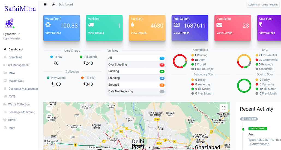Expand the SysAdmin user dropdown
This screenshot has width=281, height=150.
coord(12,34)
